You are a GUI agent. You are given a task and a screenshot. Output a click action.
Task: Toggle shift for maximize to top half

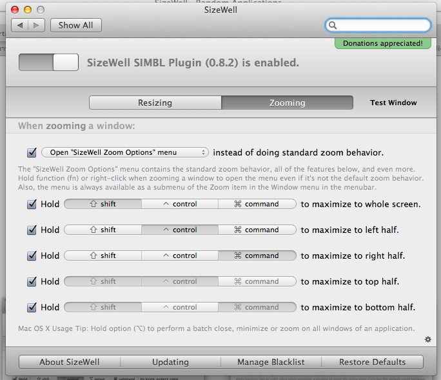tap(103, 281)
